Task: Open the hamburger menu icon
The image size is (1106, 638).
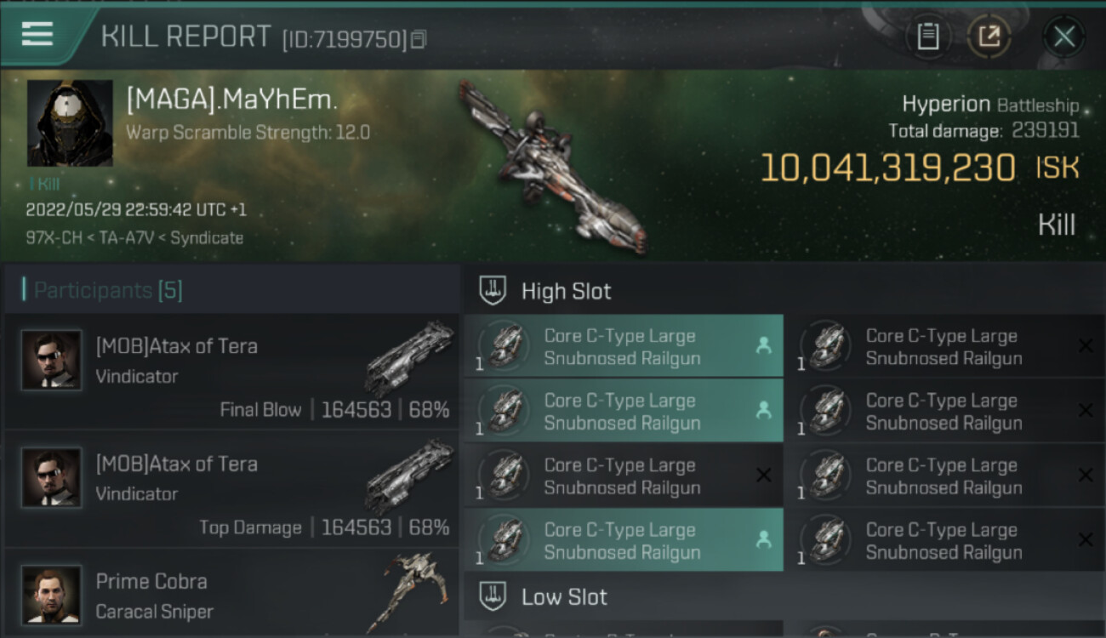Action: (x=37, y=34)
